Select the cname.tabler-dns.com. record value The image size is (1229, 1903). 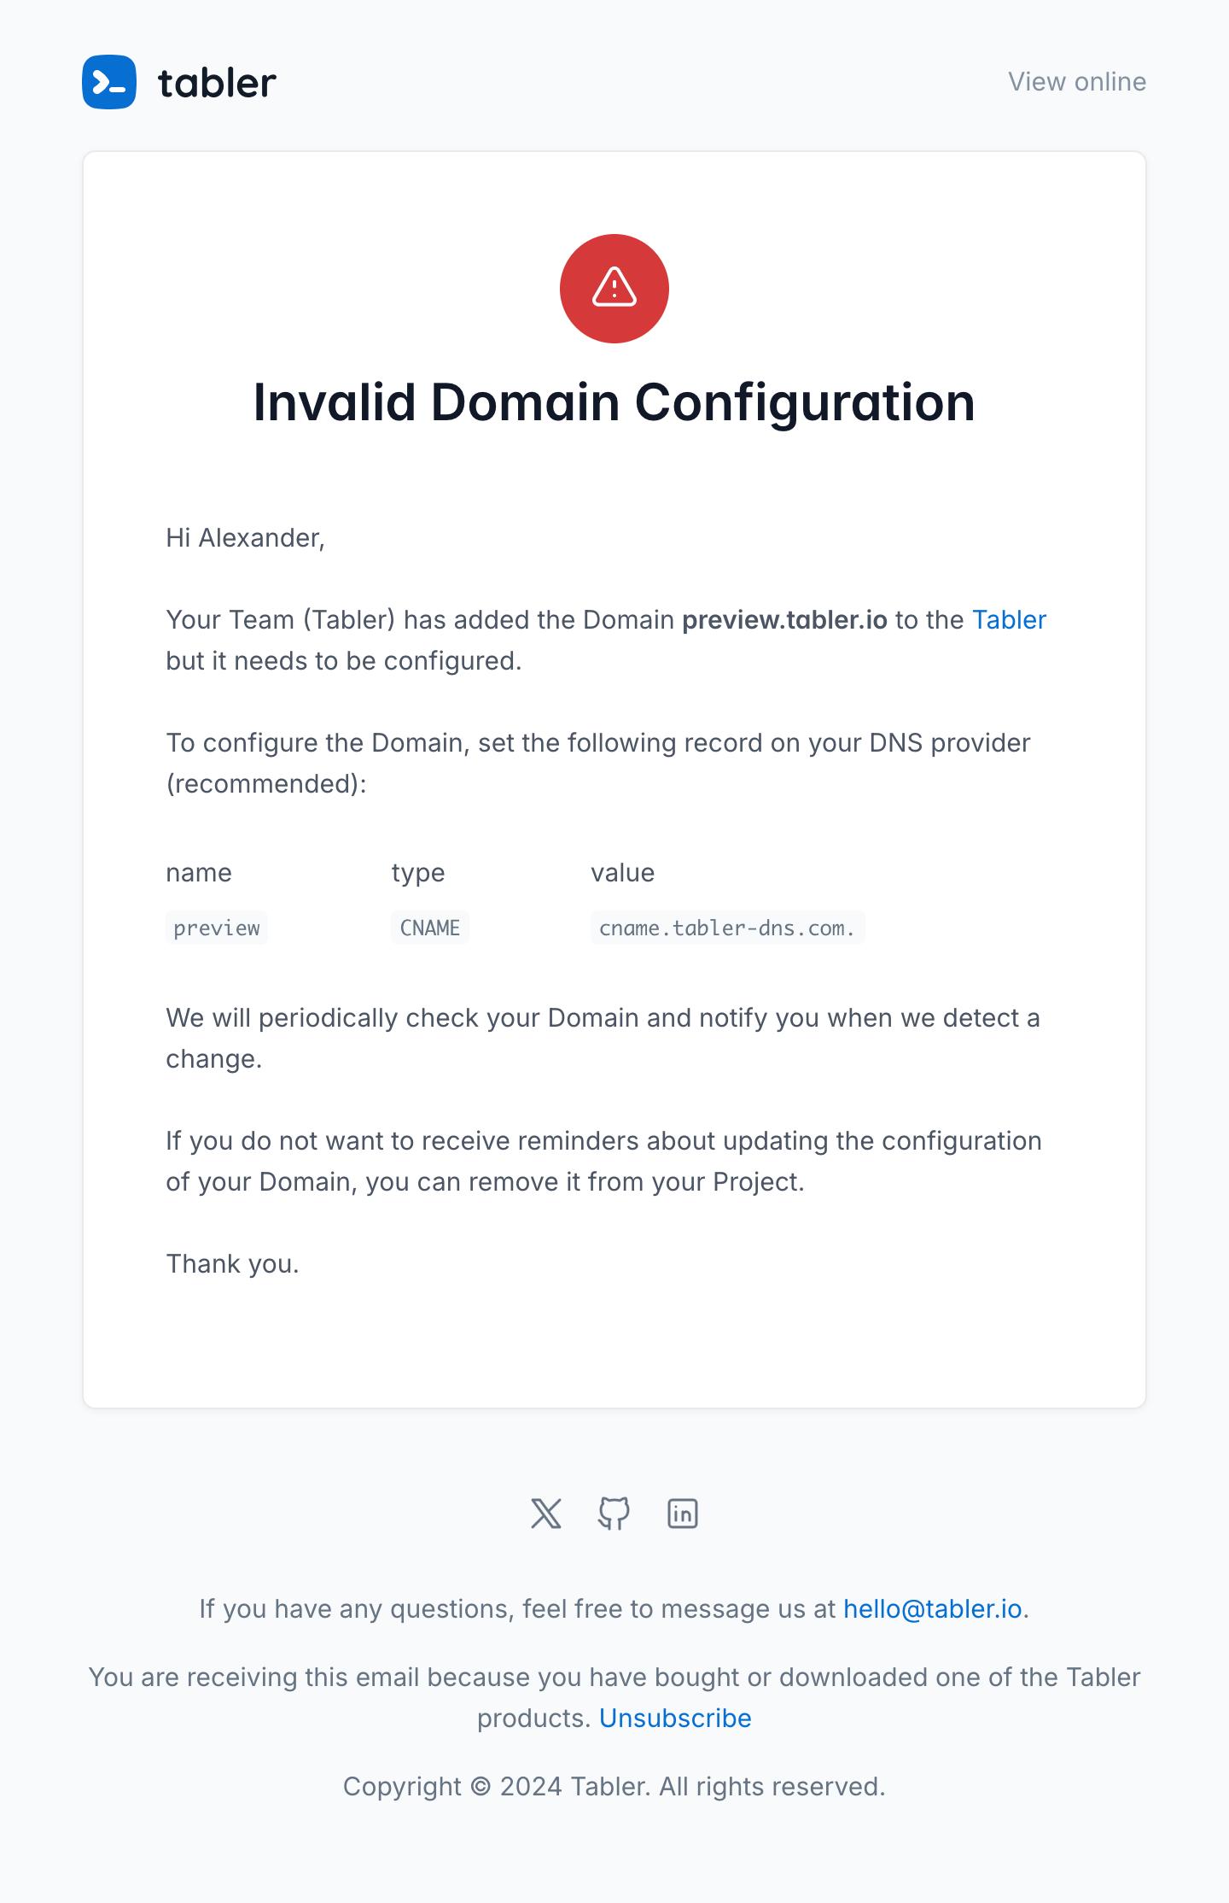727,928
